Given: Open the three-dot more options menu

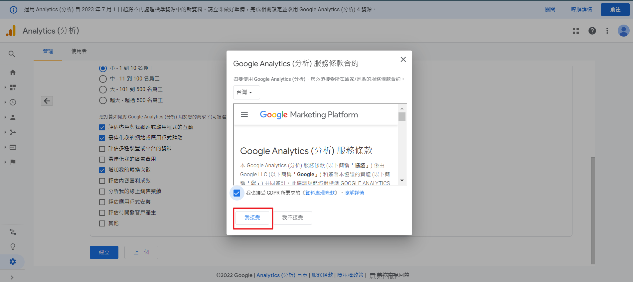Looking at the screenshot, I should (x=607, y=31).
